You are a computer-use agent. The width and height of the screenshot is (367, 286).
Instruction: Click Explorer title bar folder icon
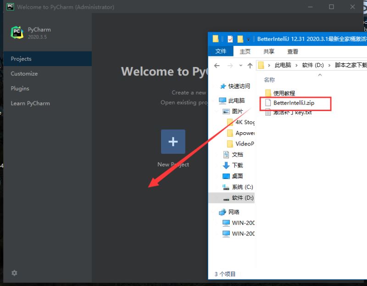click(x=216, y=39)
